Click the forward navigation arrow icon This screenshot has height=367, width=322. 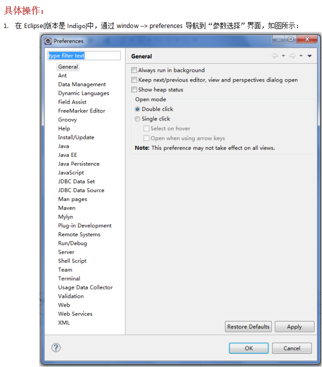(x=292, y=56)
